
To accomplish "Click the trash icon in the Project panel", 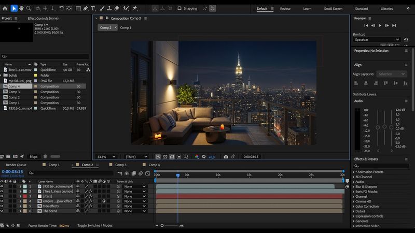I will coord(45,156).
